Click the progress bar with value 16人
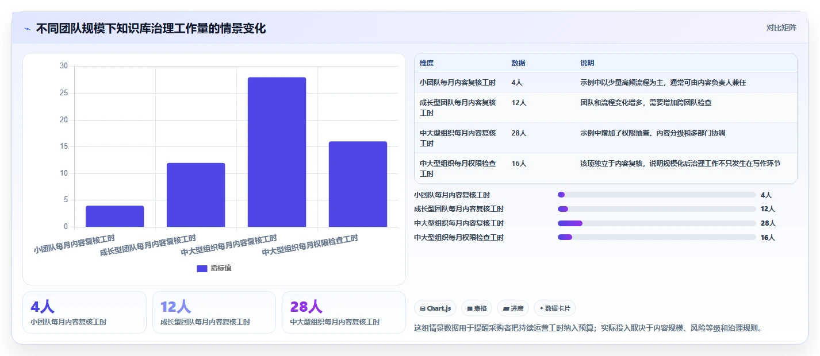 tap(657, 237)
